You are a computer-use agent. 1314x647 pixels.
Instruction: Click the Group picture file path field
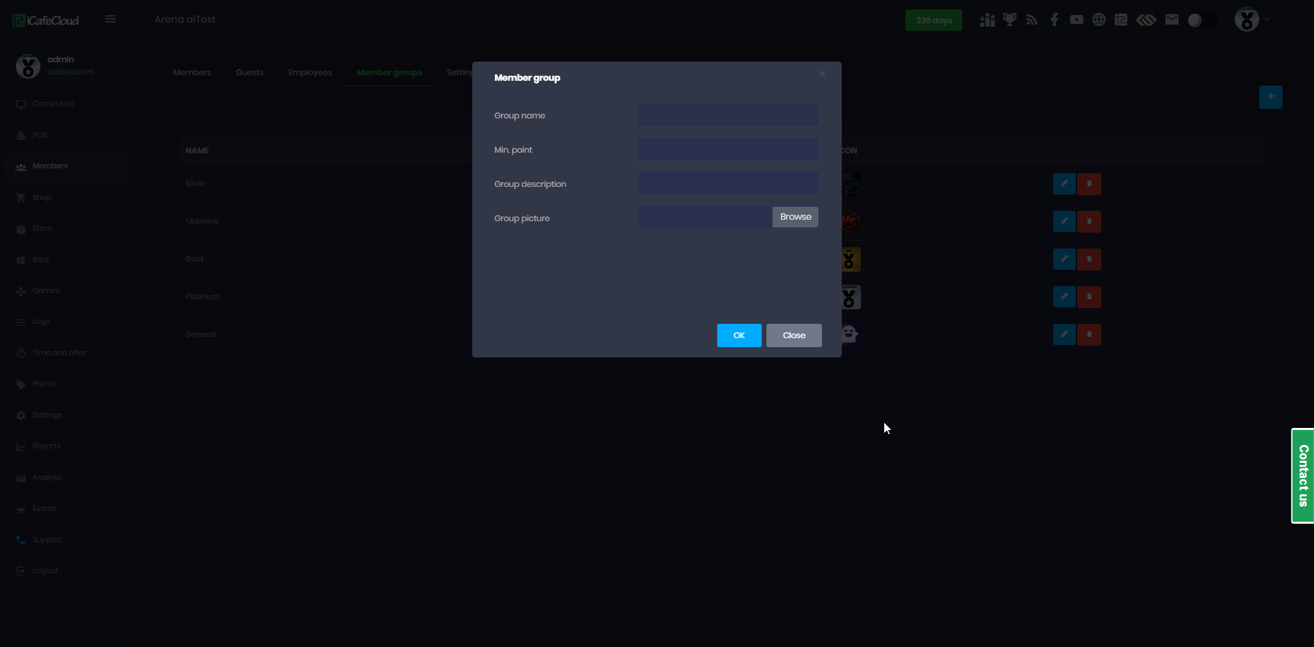[x=706, y=217]
